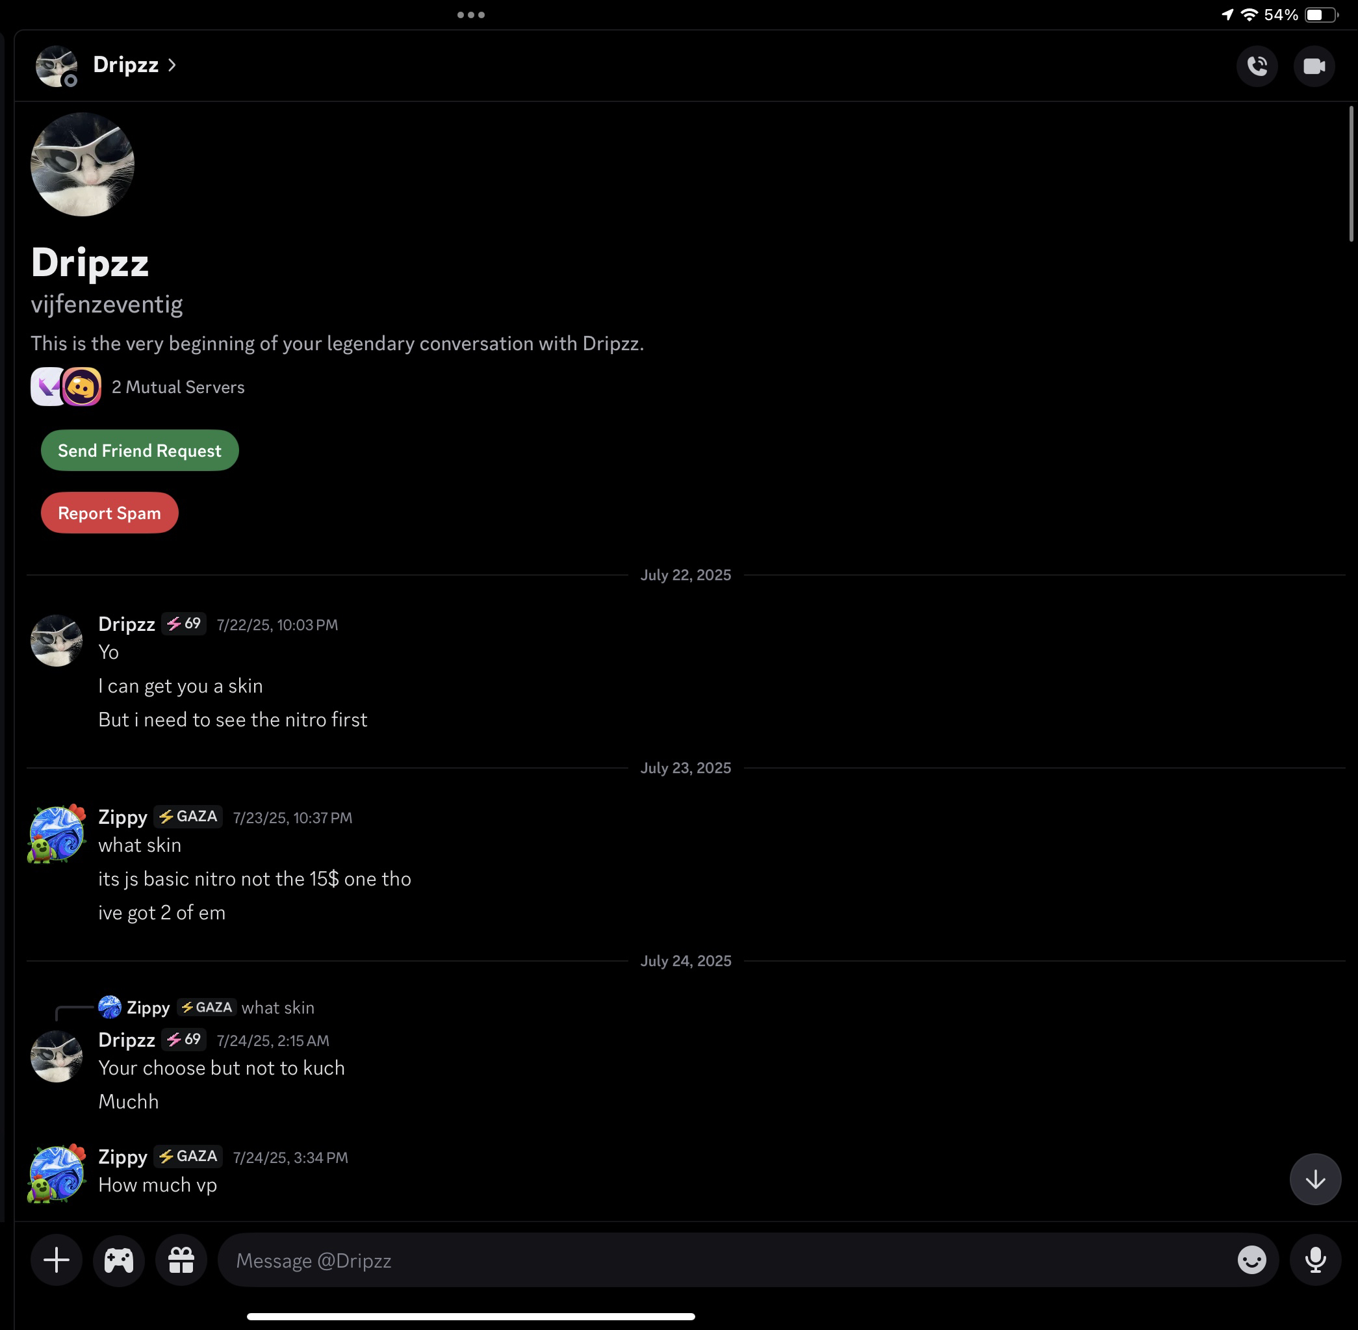Open the mutual servers icons
This screenshot has width=1358, height=1330.
click(x=66, y=387)
